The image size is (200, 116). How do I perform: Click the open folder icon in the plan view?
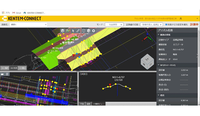pyautogui.click(x=2, y=74)
